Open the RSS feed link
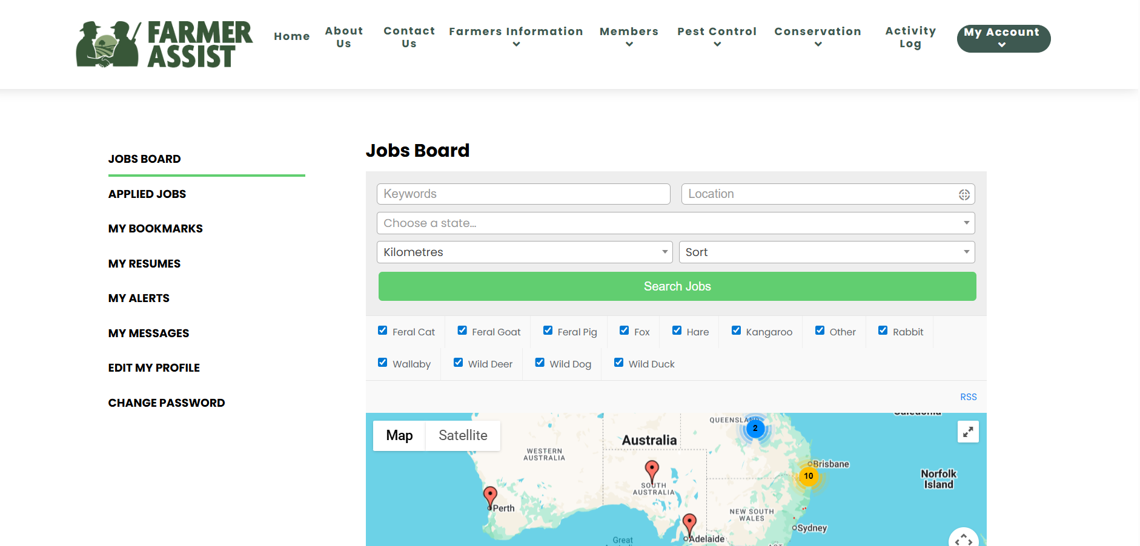The width and height of the screenshot is (1140, 546). tap(968, 397)
